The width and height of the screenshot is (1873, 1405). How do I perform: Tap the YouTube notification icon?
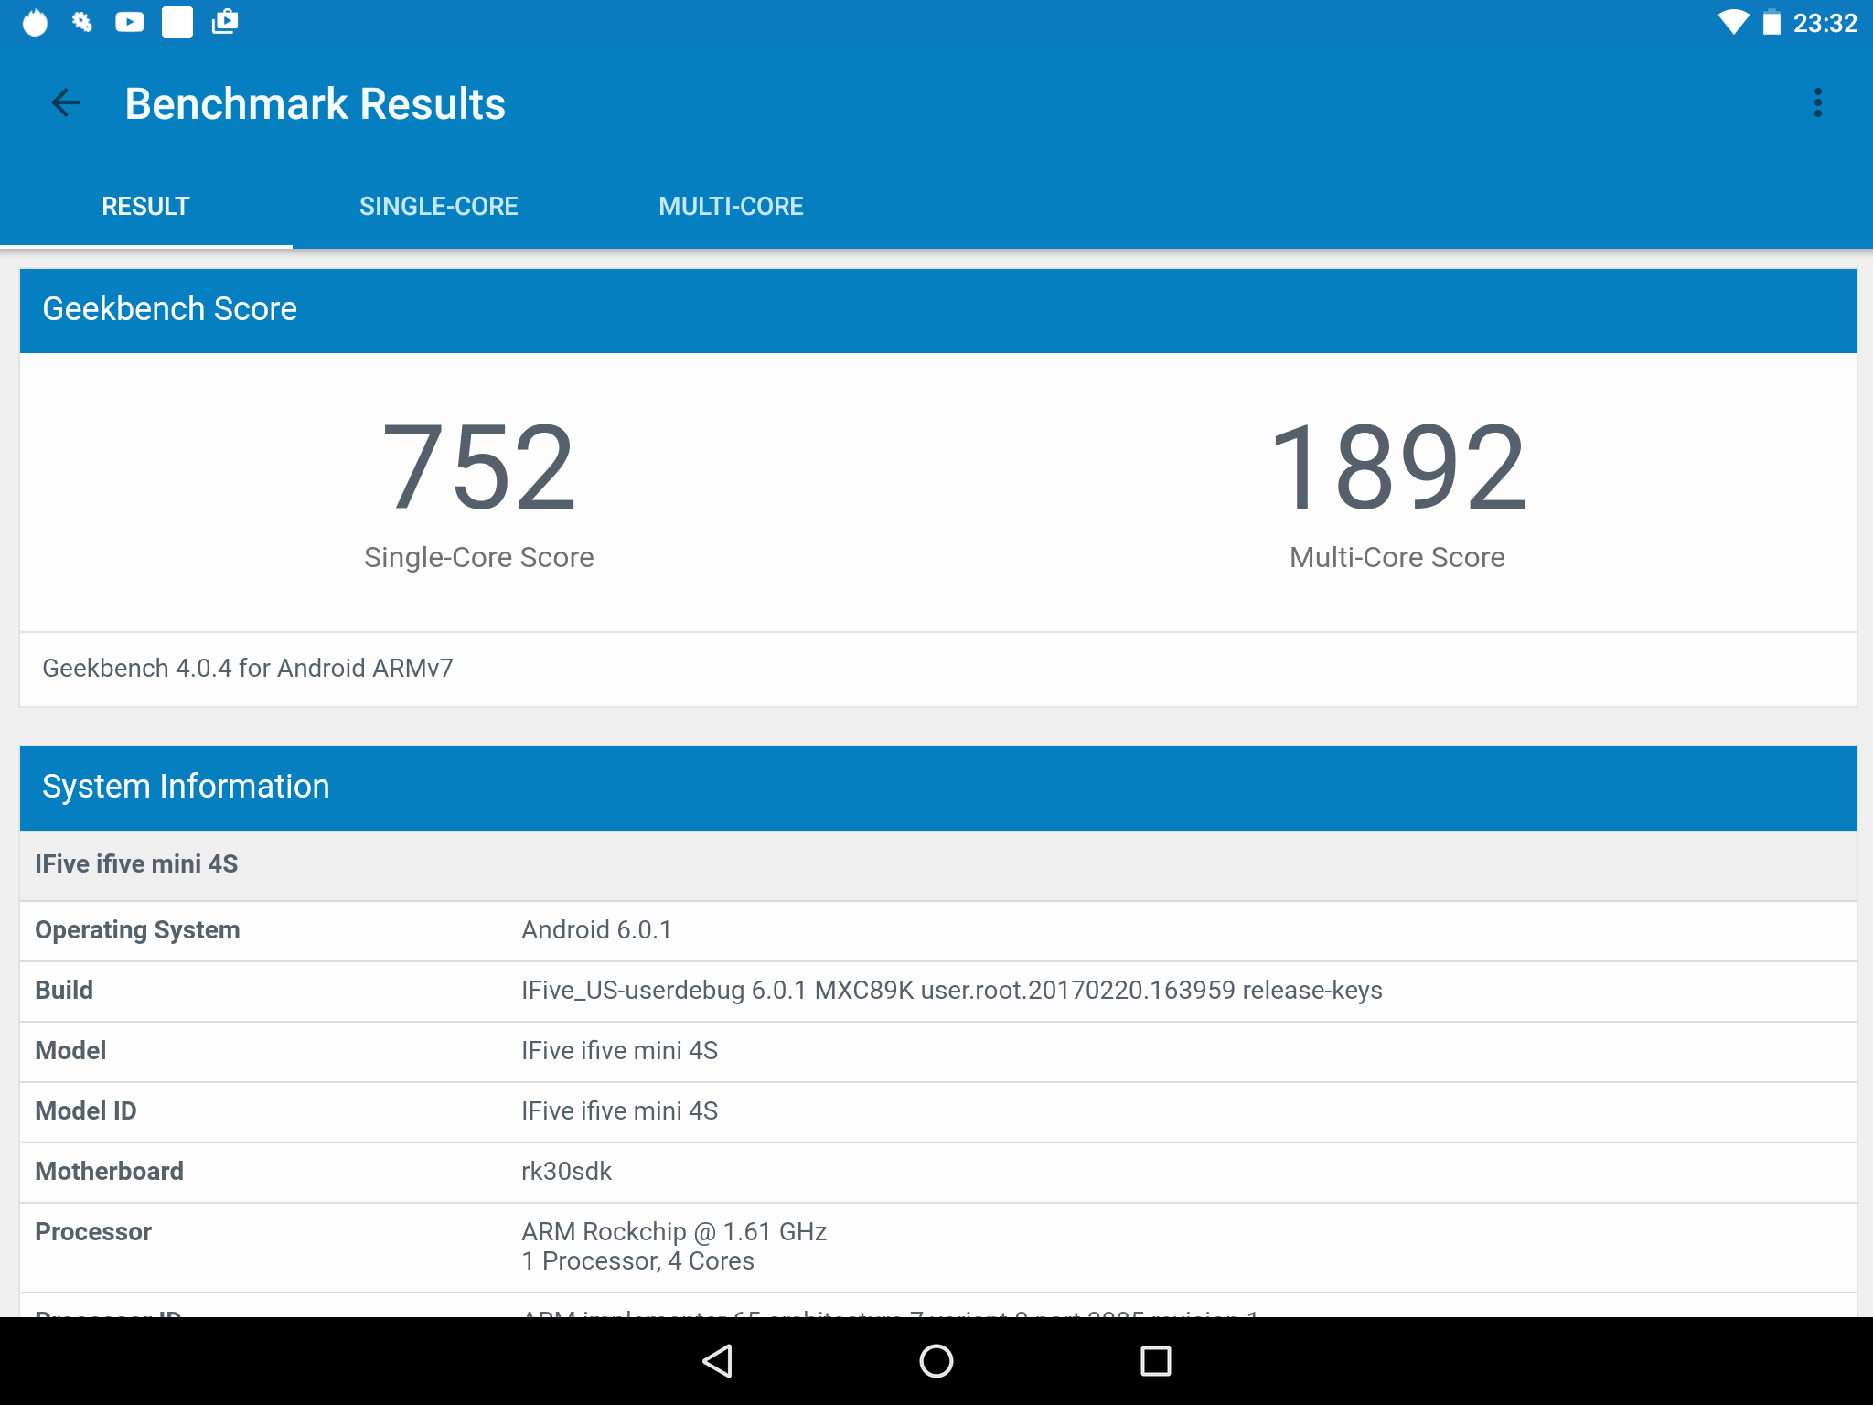pyautogui.click(x=130, y=22)
